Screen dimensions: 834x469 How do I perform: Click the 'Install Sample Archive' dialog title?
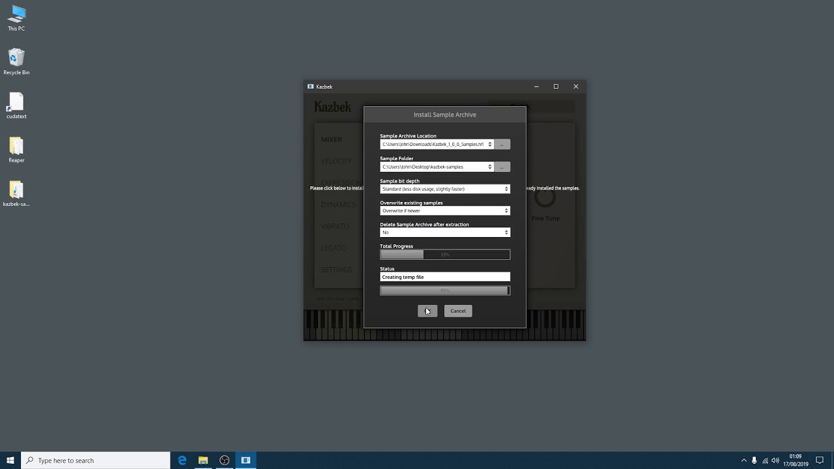click(x=445, y=115)
